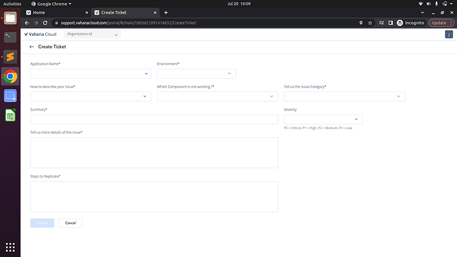Bookmark this page with star icon
This screenshot has width=457, height=257.
coord(370,23)
